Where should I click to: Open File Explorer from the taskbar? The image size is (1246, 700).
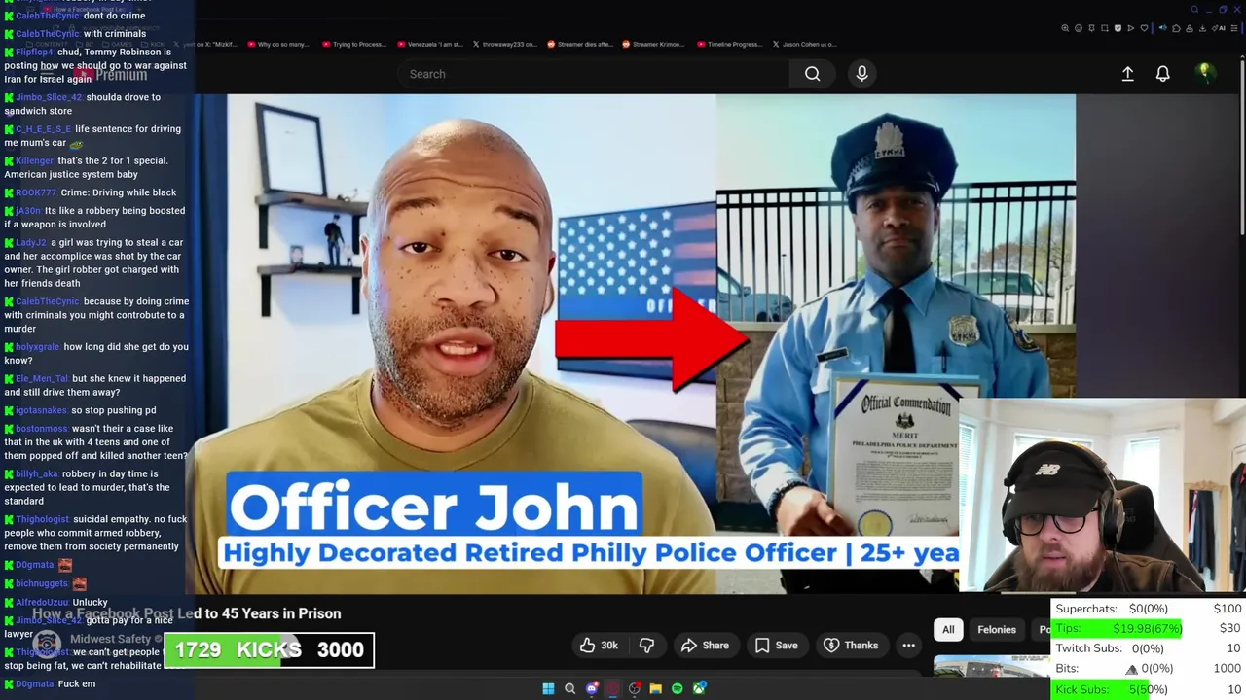pyautogui.click(x=655, y=688)
